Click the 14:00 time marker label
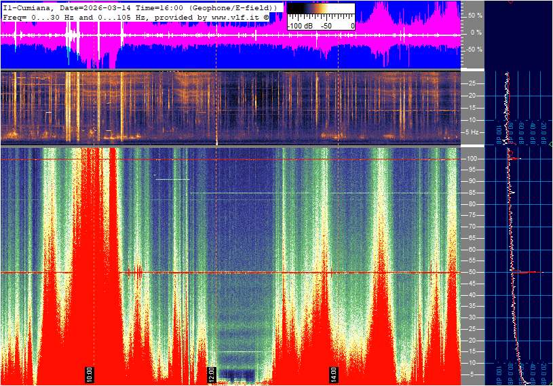This screenshot has width=553, height=386. pyautogui.click(x=334, y=374)
